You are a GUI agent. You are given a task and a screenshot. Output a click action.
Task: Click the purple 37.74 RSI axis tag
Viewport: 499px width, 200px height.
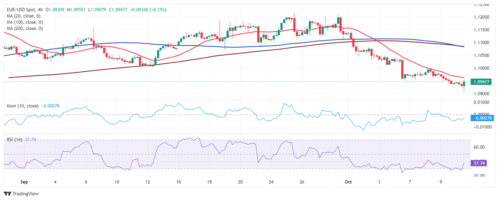coord(480,163)
